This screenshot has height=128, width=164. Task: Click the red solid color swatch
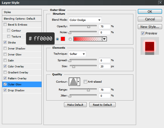point(63,39)
